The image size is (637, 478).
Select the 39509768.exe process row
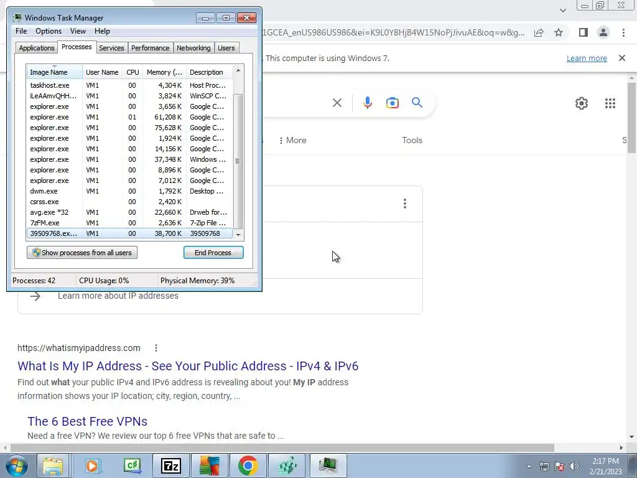point(129,233)
